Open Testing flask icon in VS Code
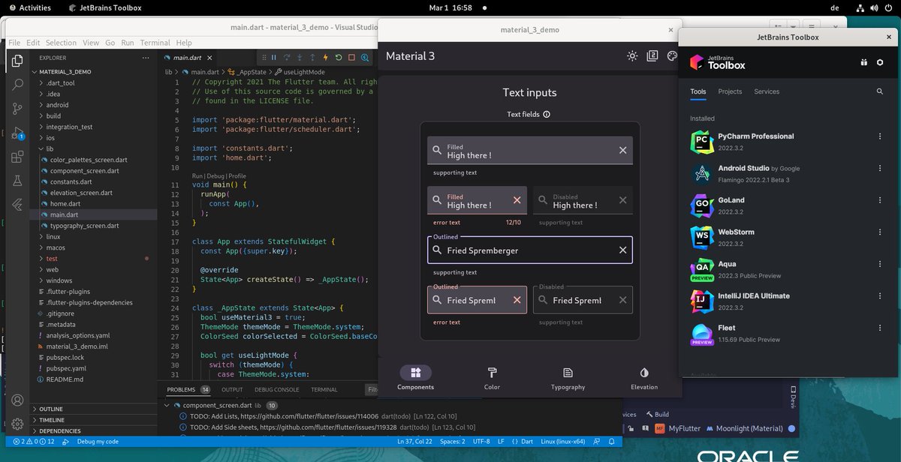901x462 pixels. pos(17,181)
